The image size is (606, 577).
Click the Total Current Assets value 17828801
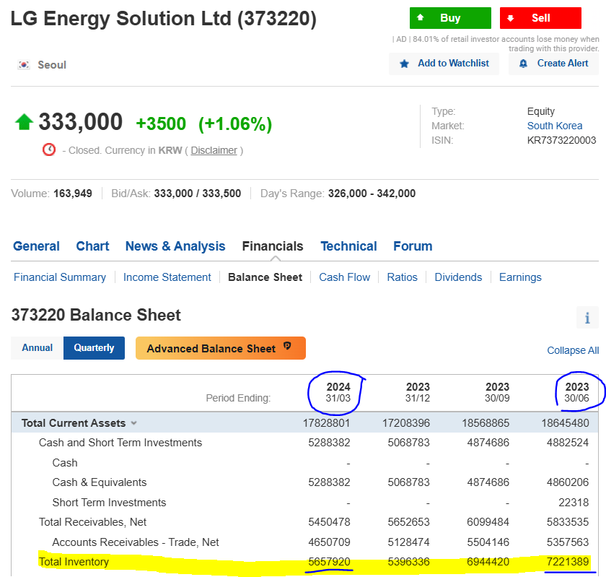pos(326,423)
